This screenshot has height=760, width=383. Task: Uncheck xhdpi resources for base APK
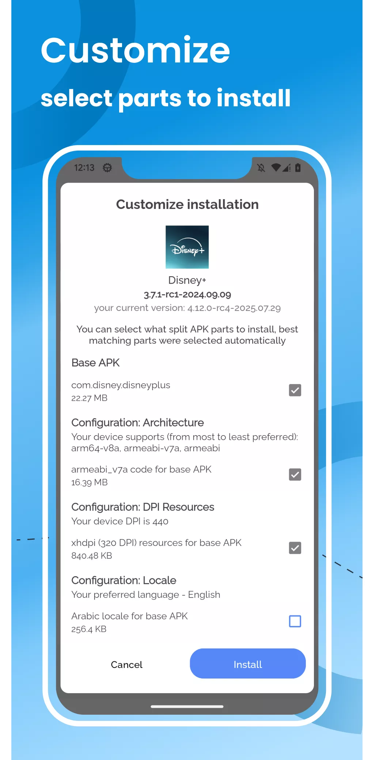point(295,548)
